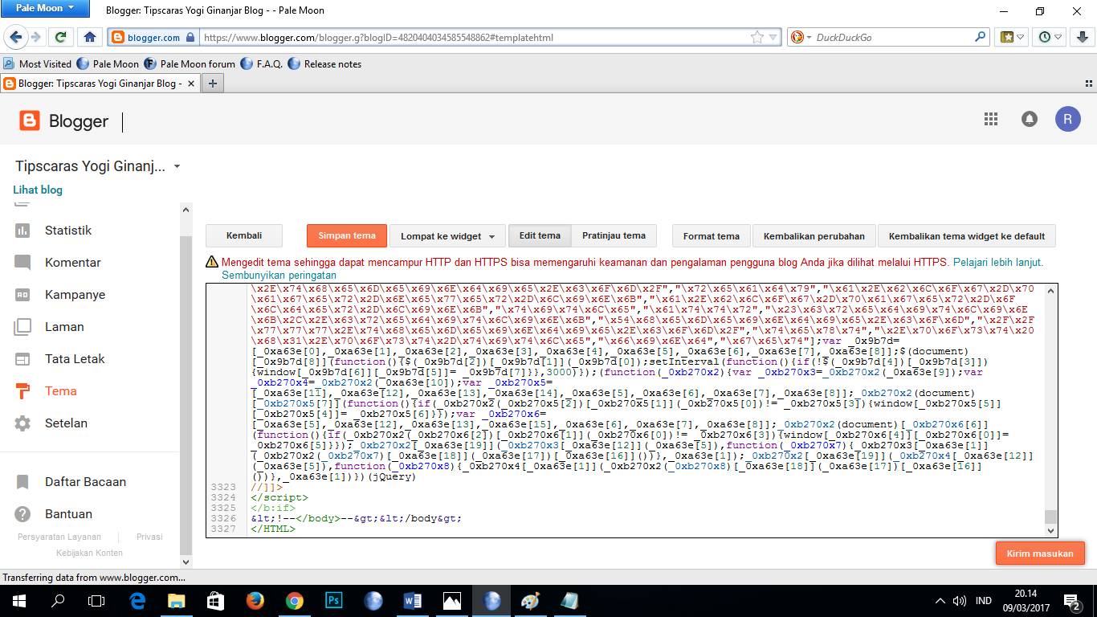Open the F.A.Q. bookmark

(261, 63)
